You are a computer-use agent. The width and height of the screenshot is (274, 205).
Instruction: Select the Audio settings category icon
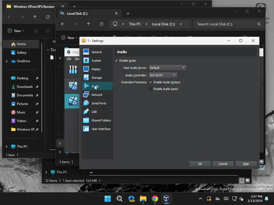click(86, 86)
